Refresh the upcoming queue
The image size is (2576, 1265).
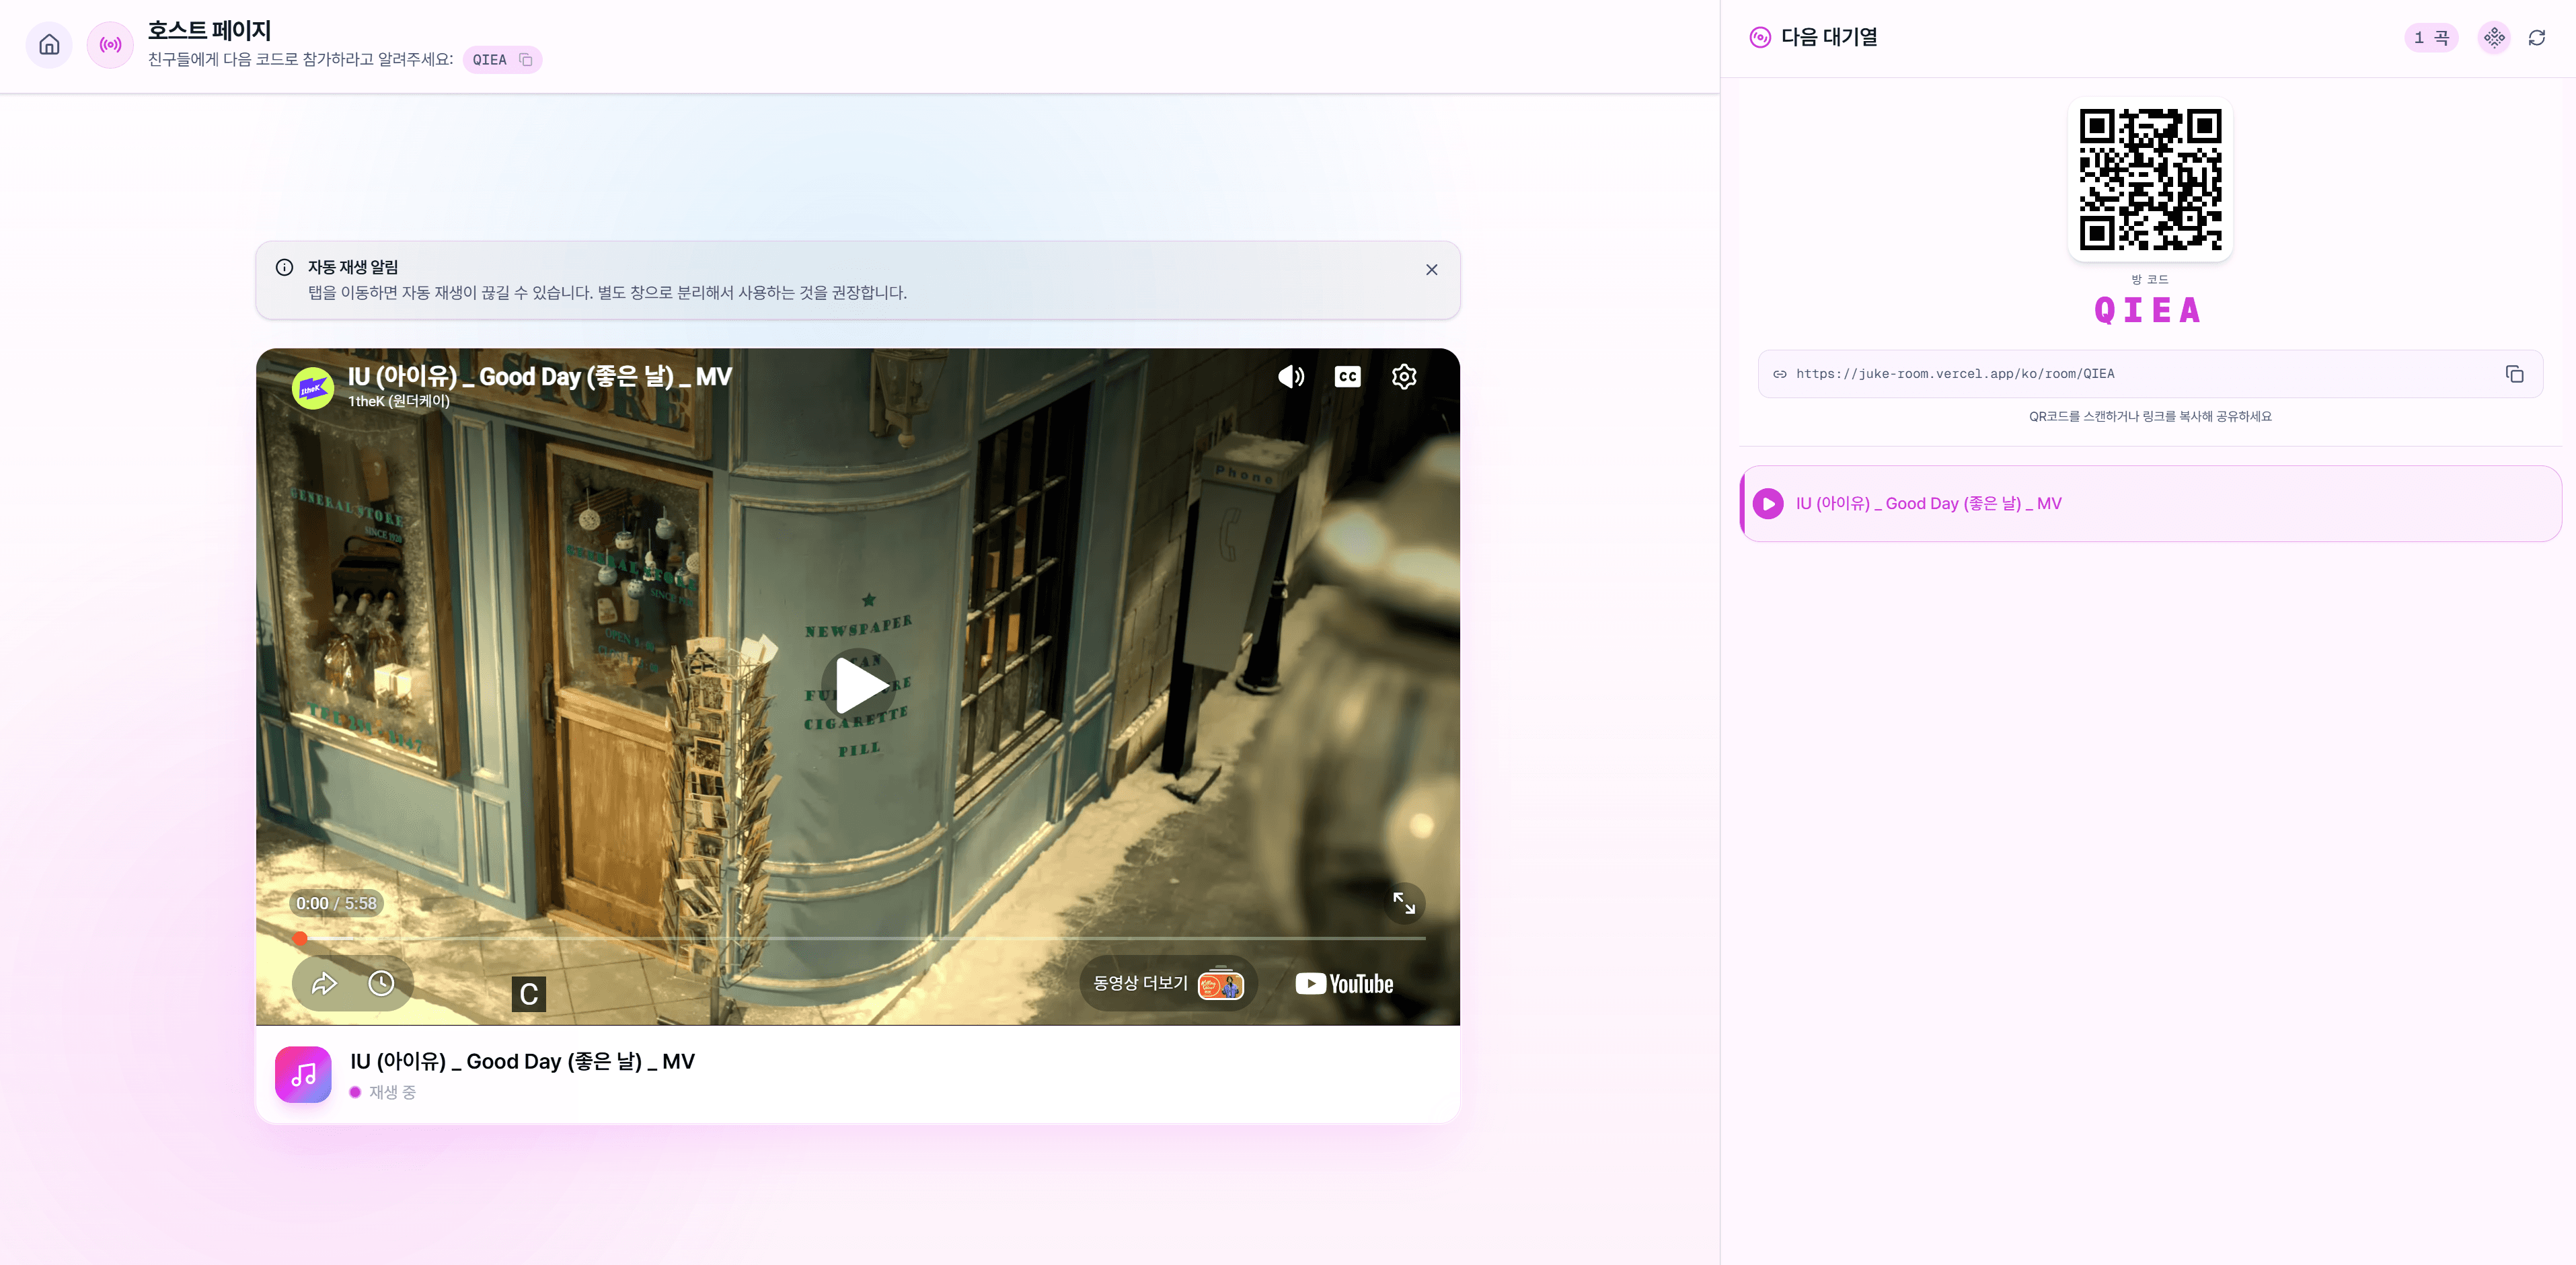coord(2536,38)
